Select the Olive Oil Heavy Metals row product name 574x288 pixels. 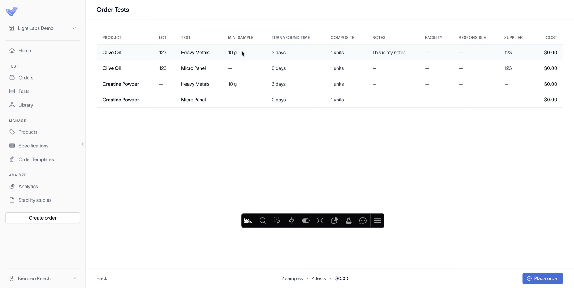tap(112, 52)
